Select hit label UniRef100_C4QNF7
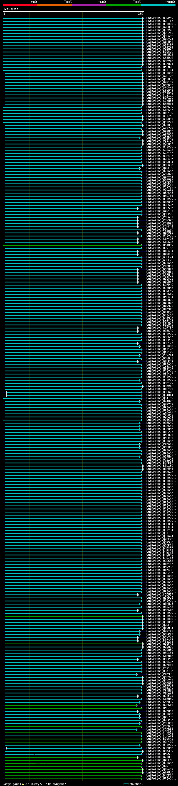The height and width of the screenshot is (786, 178). coord(160,266)
